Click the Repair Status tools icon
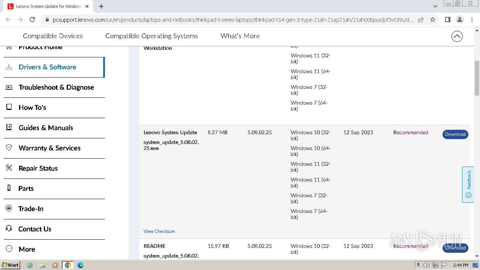This screenshot has width=480, height=270. [x=9, y=168]
